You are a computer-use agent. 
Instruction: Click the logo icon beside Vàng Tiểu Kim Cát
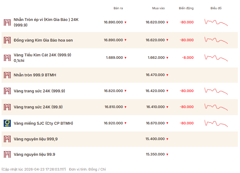7,58
